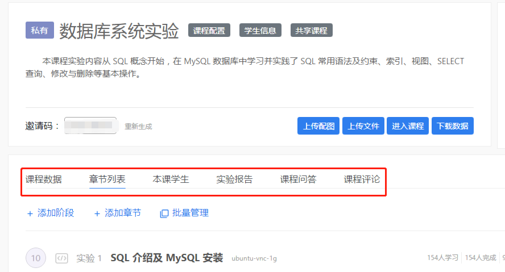This screenshot has width=505, height=272.
Task: Regenerate invitation code via 重新生成
Action: point(138,126)
